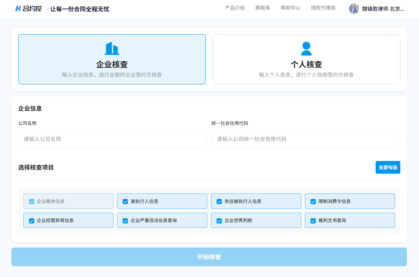Click the slogan 让每一份合同全程无忧

pyautogui.click(x=80, y=9)
